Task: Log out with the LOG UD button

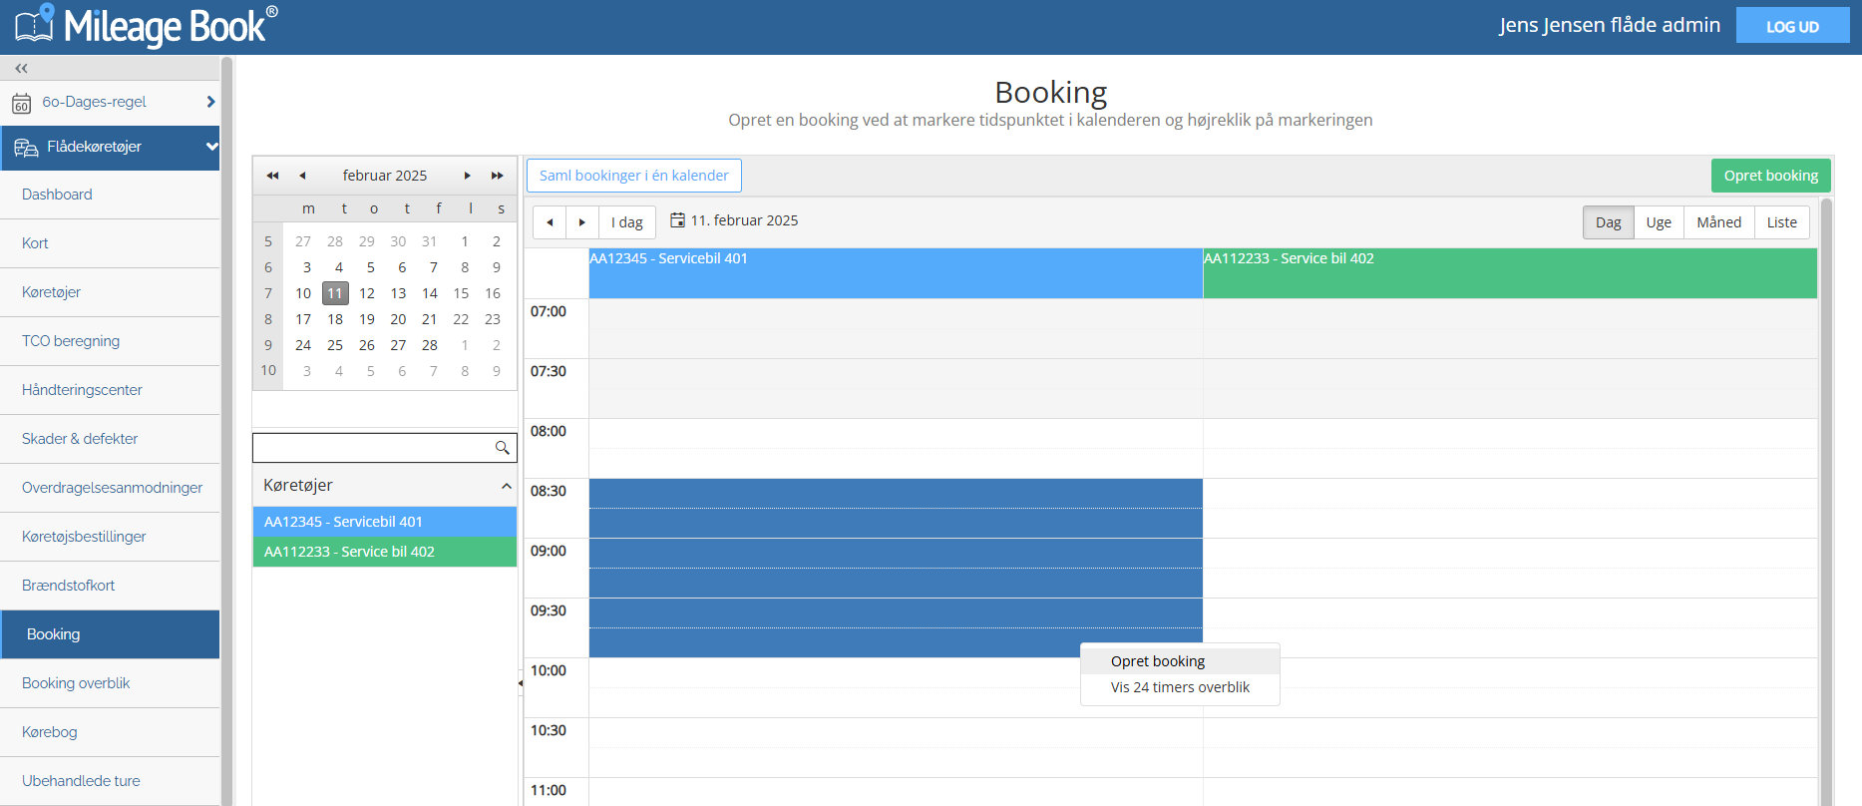Action: pos(1792,26)
